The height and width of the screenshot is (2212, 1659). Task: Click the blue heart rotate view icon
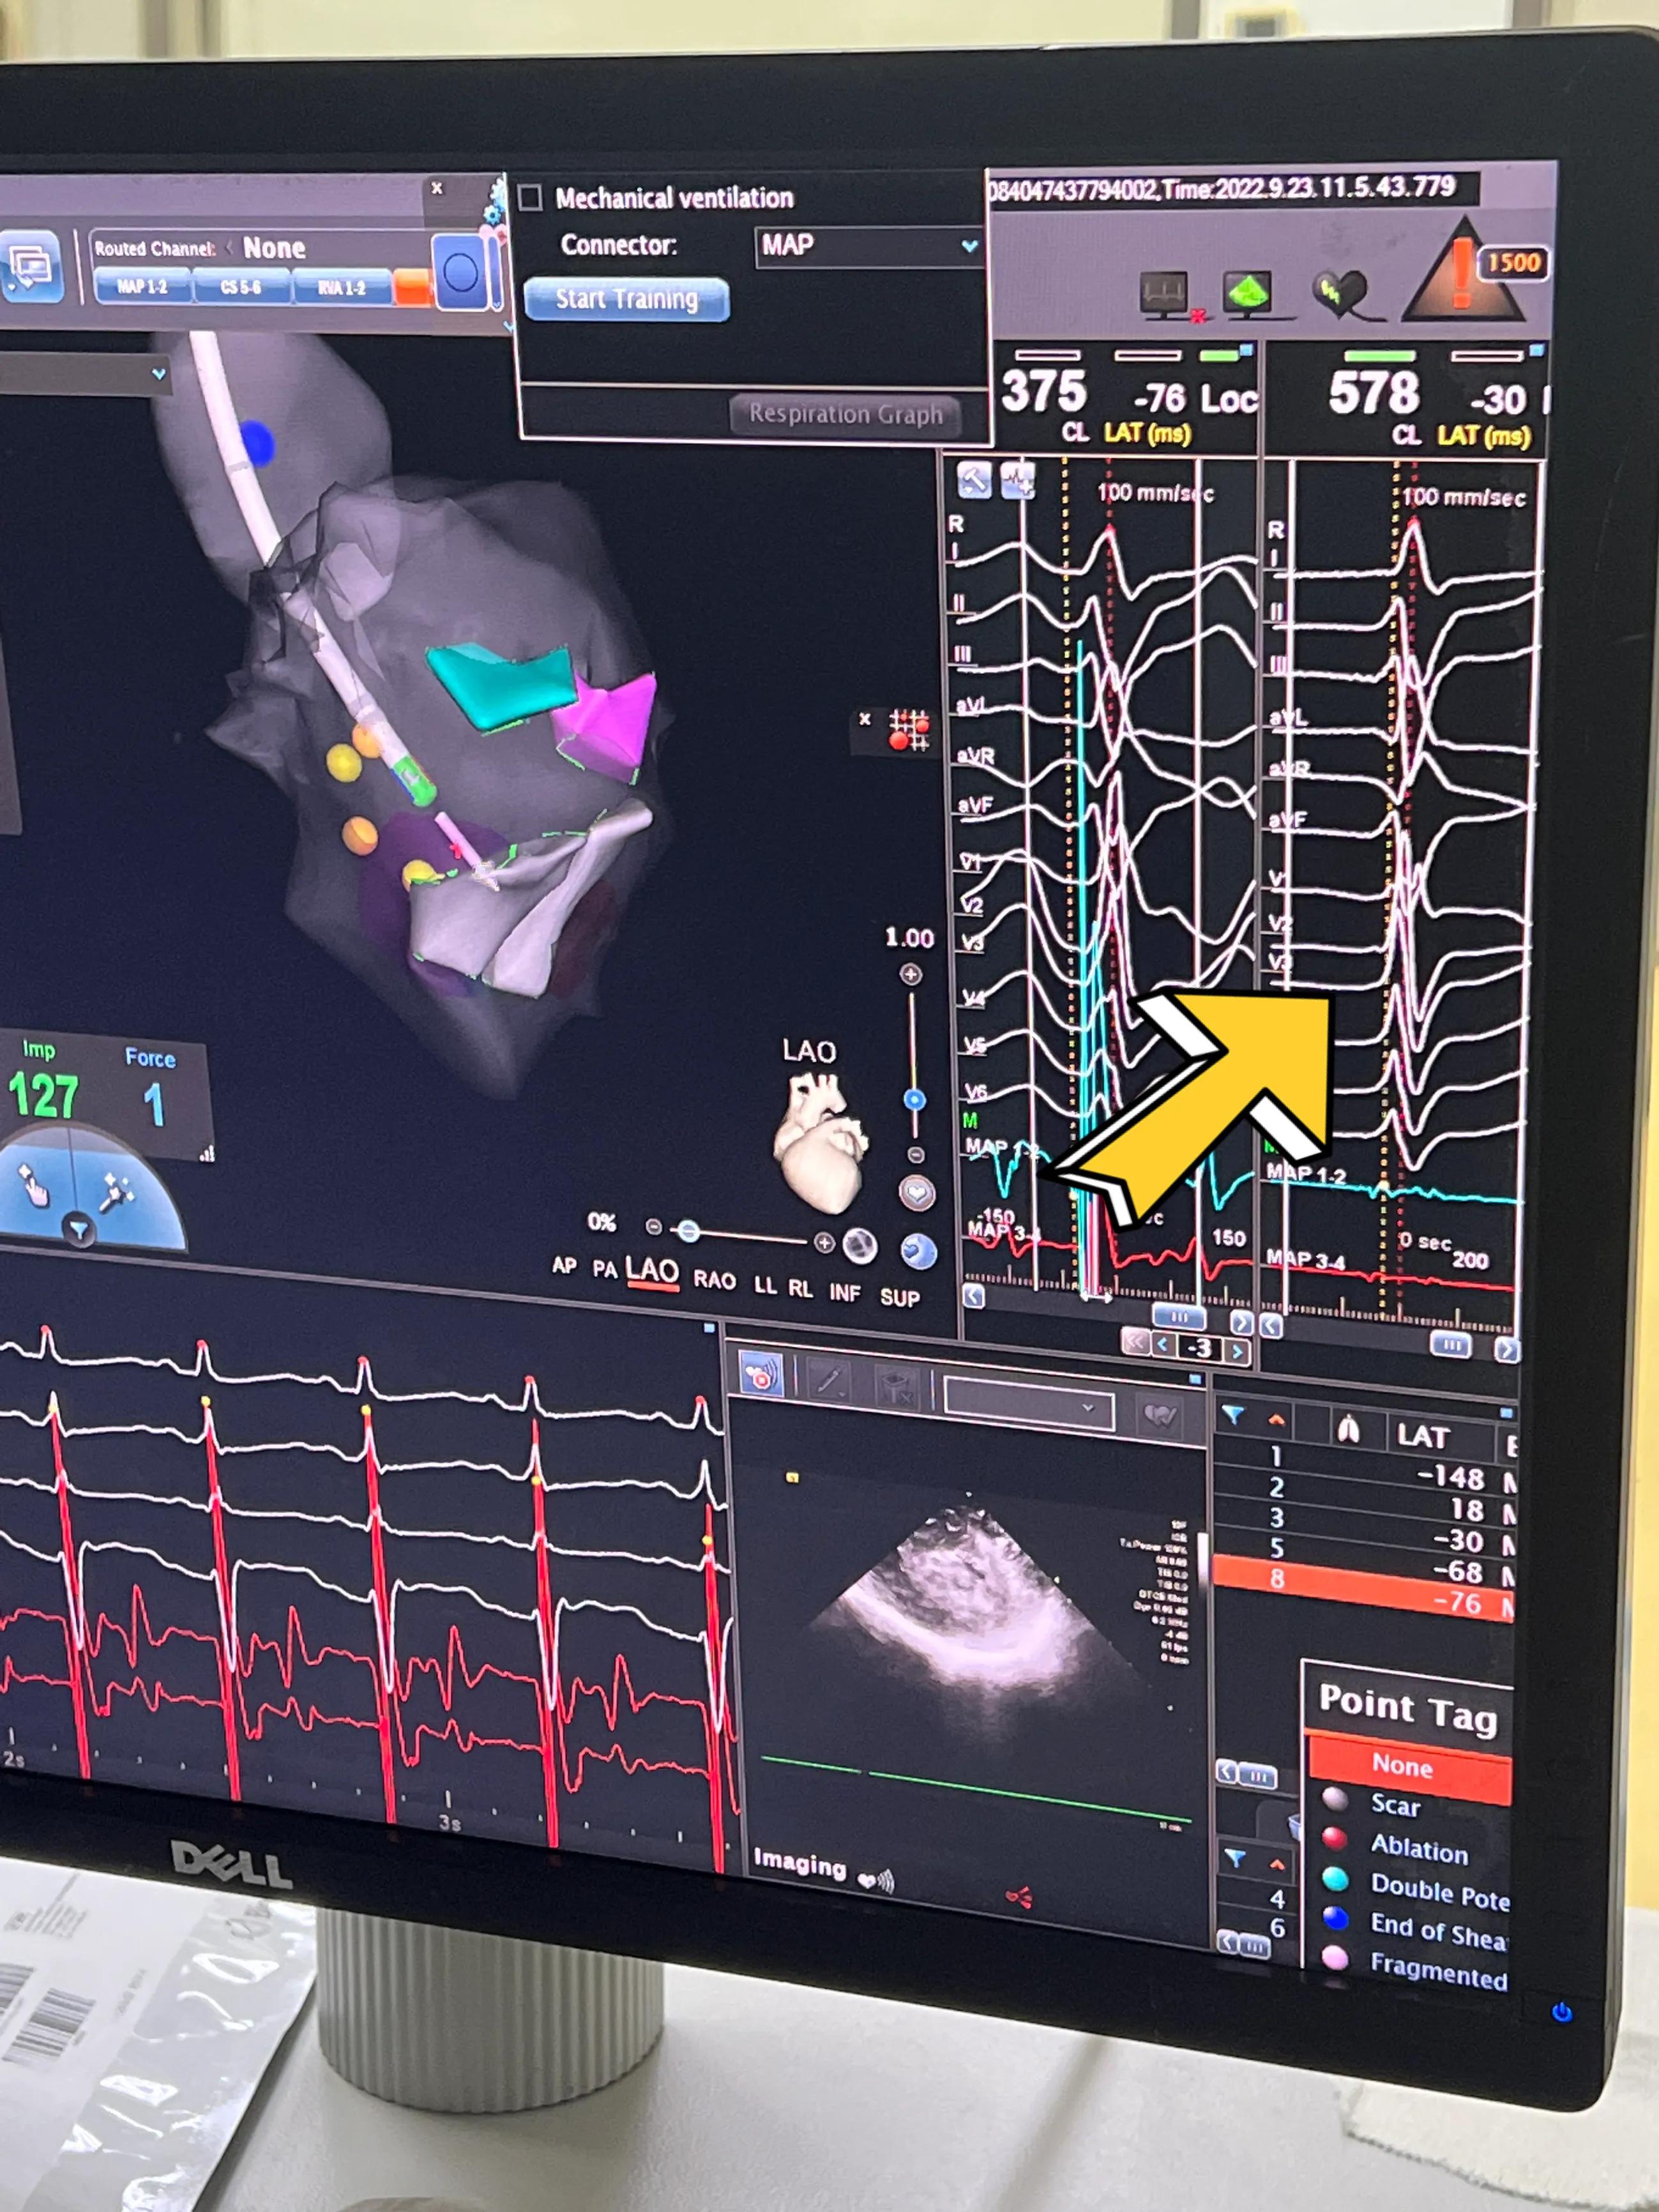click(x=918, y=1251)
